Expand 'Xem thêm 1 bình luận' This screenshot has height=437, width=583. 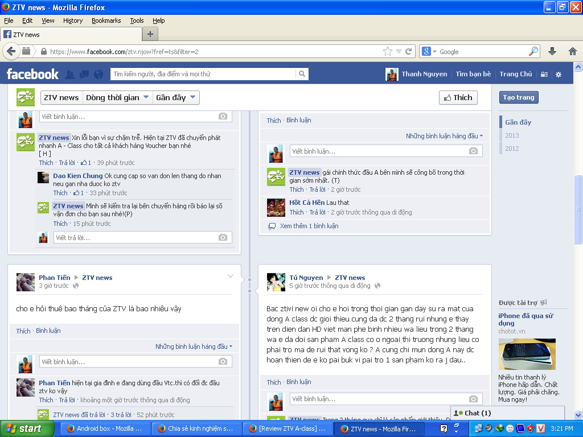(x=309, y=226)
